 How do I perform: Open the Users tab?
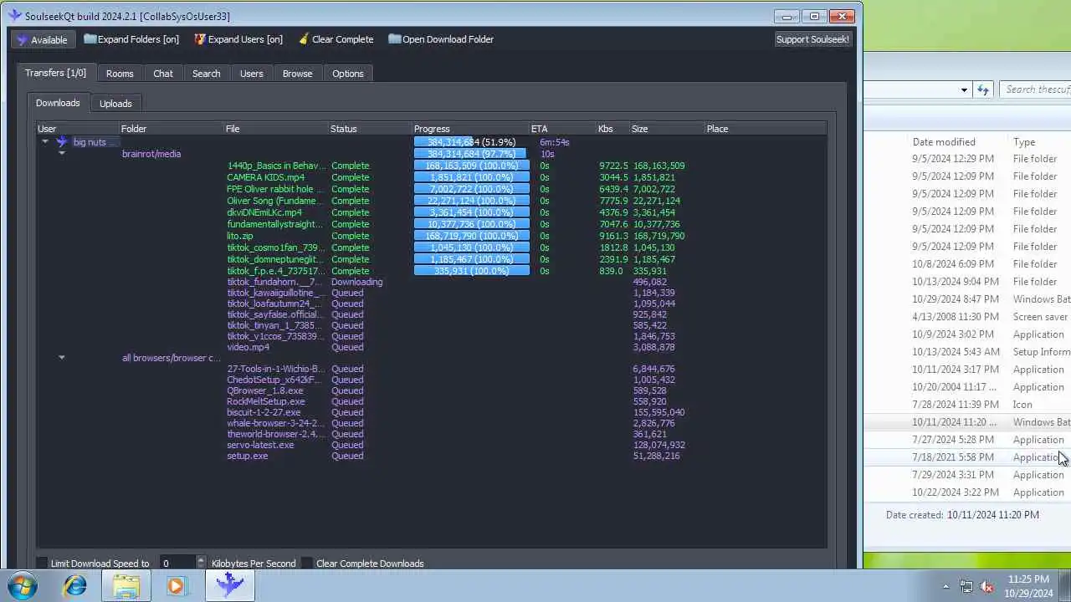(x=251, y=74)
